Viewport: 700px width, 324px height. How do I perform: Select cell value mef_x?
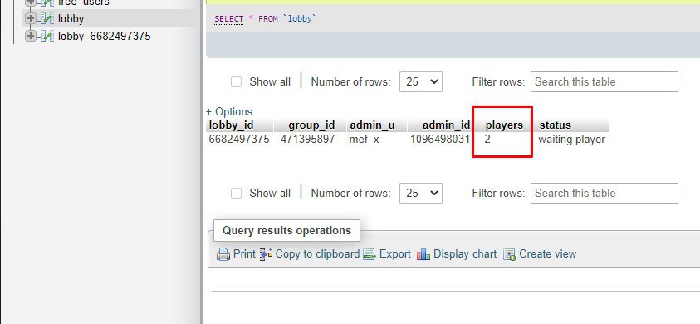[x=364, y=140]
